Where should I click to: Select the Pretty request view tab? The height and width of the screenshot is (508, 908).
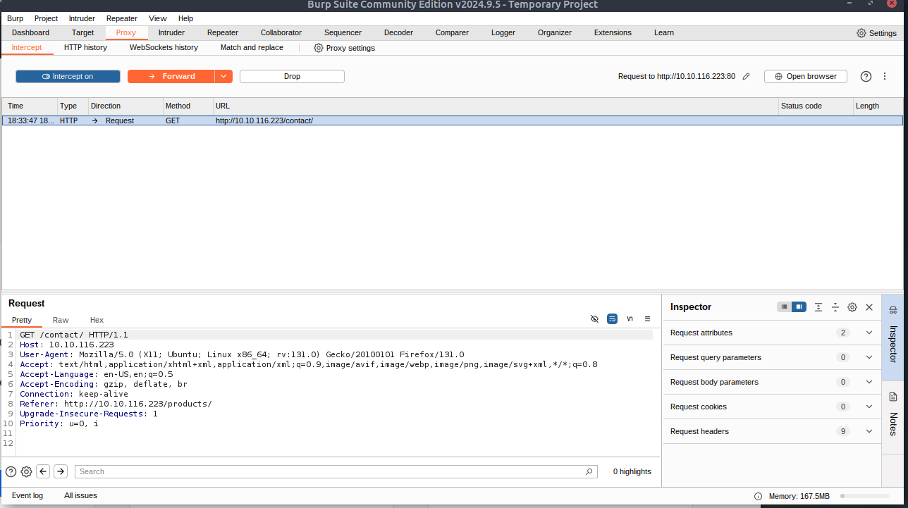(x=22, y=320)
